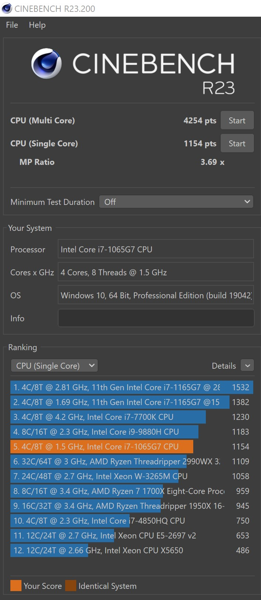Select the Threadripper 2990WX ranking entry

[x=132, y=461]
